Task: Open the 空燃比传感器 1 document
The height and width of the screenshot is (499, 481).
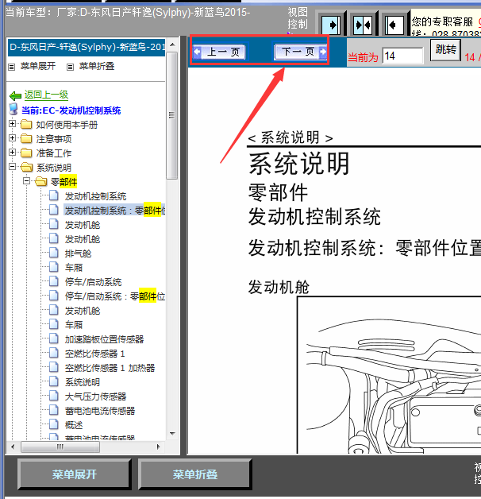Action: (x=94, y=354)
